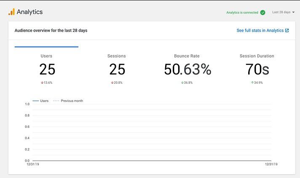This screenshot has height=178, width=300.
Task: Switch to the Bounce Rate tab
Action: [187, 67]
